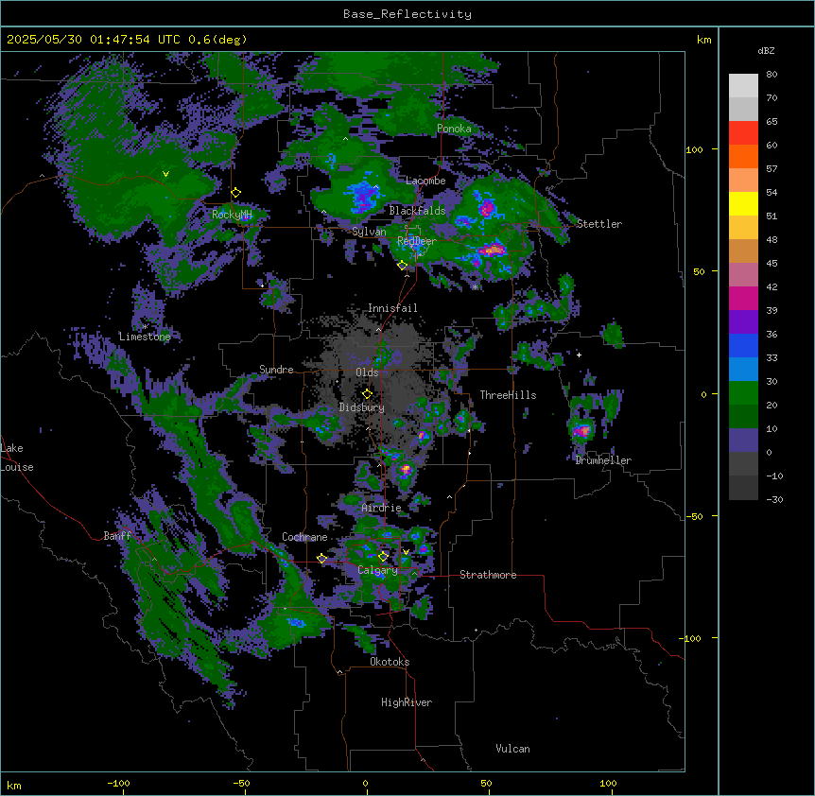The height and width of the screenshot is (796, 815).
Task: Click the white cross marker east of ThreeHills
Action: tap(579, 355)
